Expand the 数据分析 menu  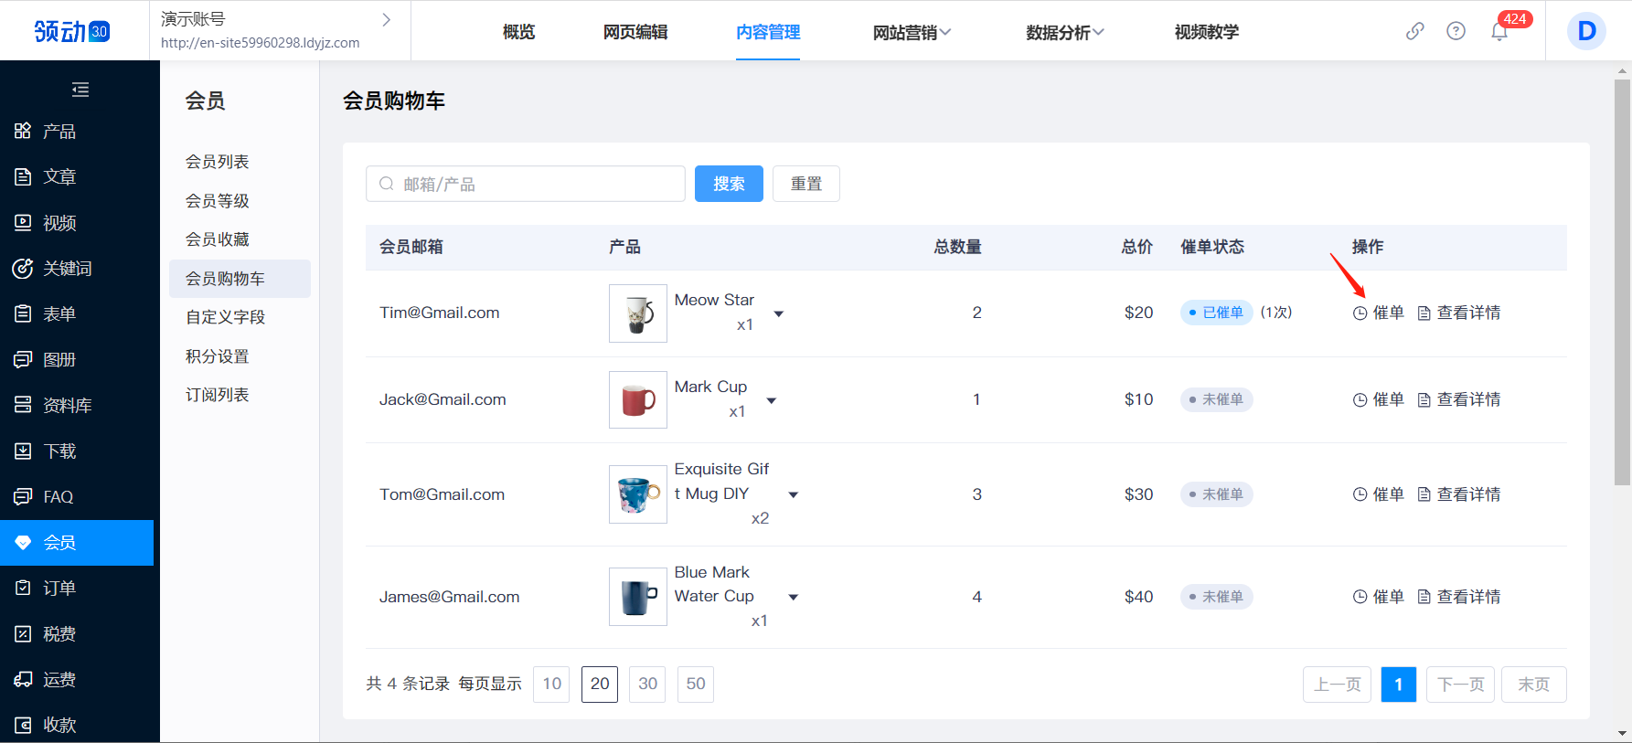(x=1065, y=32)
